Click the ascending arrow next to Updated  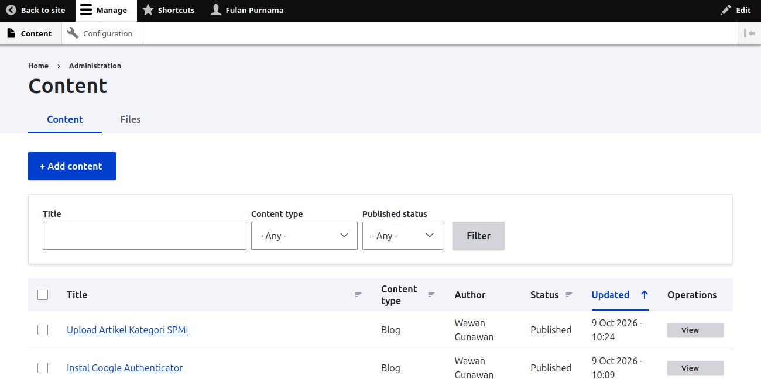(x=645, y=295)
